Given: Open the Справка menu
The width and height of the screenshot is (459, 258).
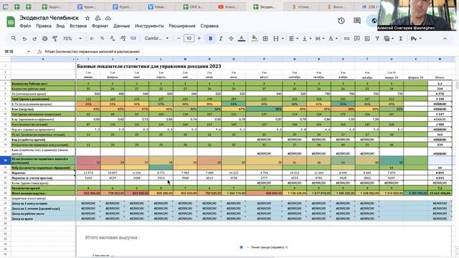Looking at the screenshot, I should pos(209,26).
